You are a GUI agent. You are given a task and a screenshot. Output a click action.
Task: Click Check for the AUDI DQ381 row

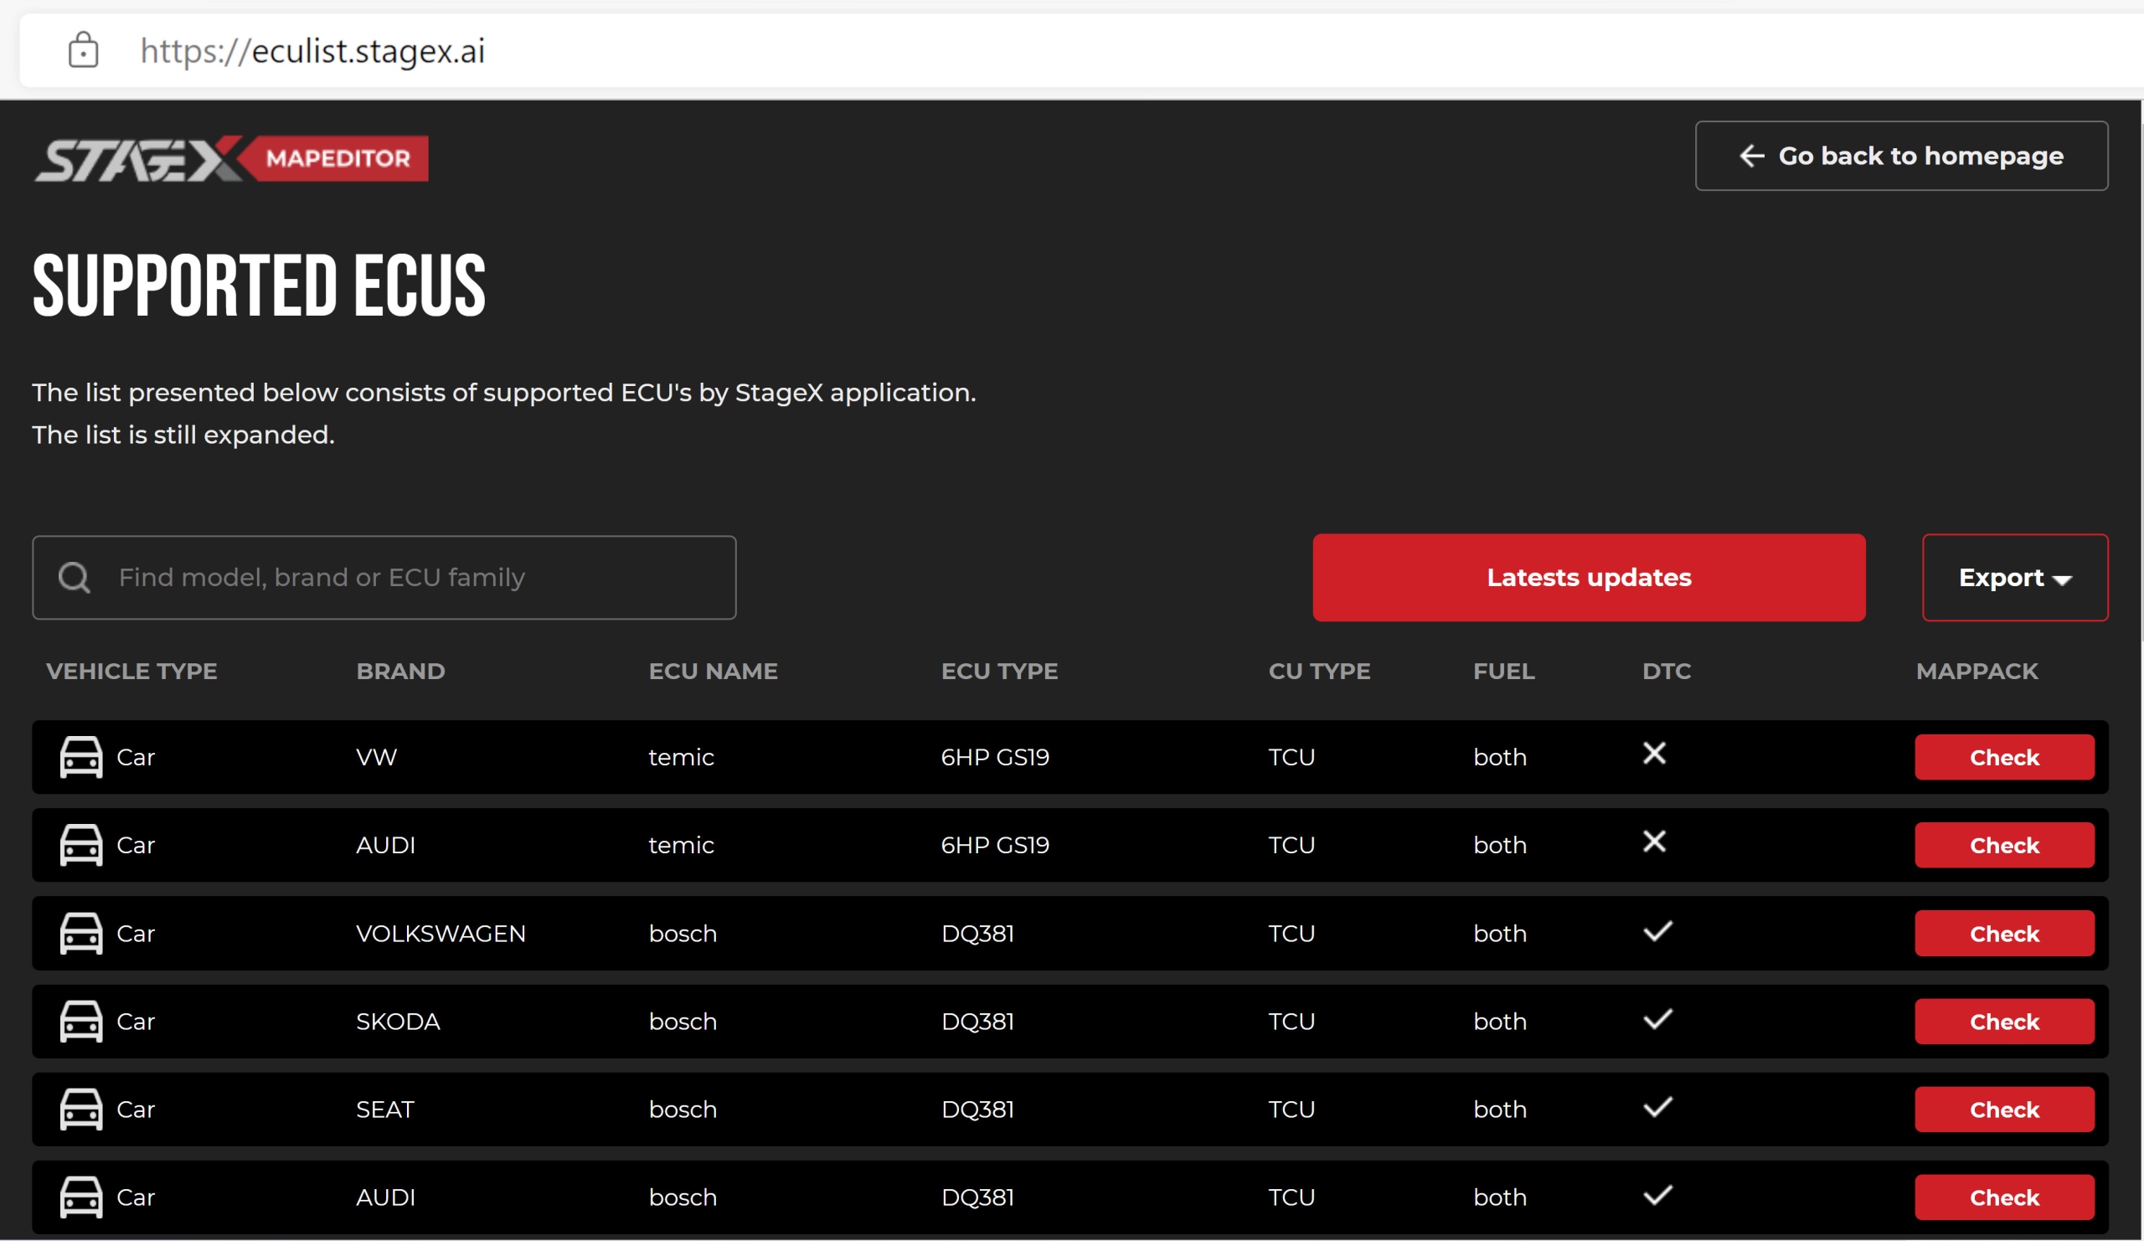coord(2003,1197)
